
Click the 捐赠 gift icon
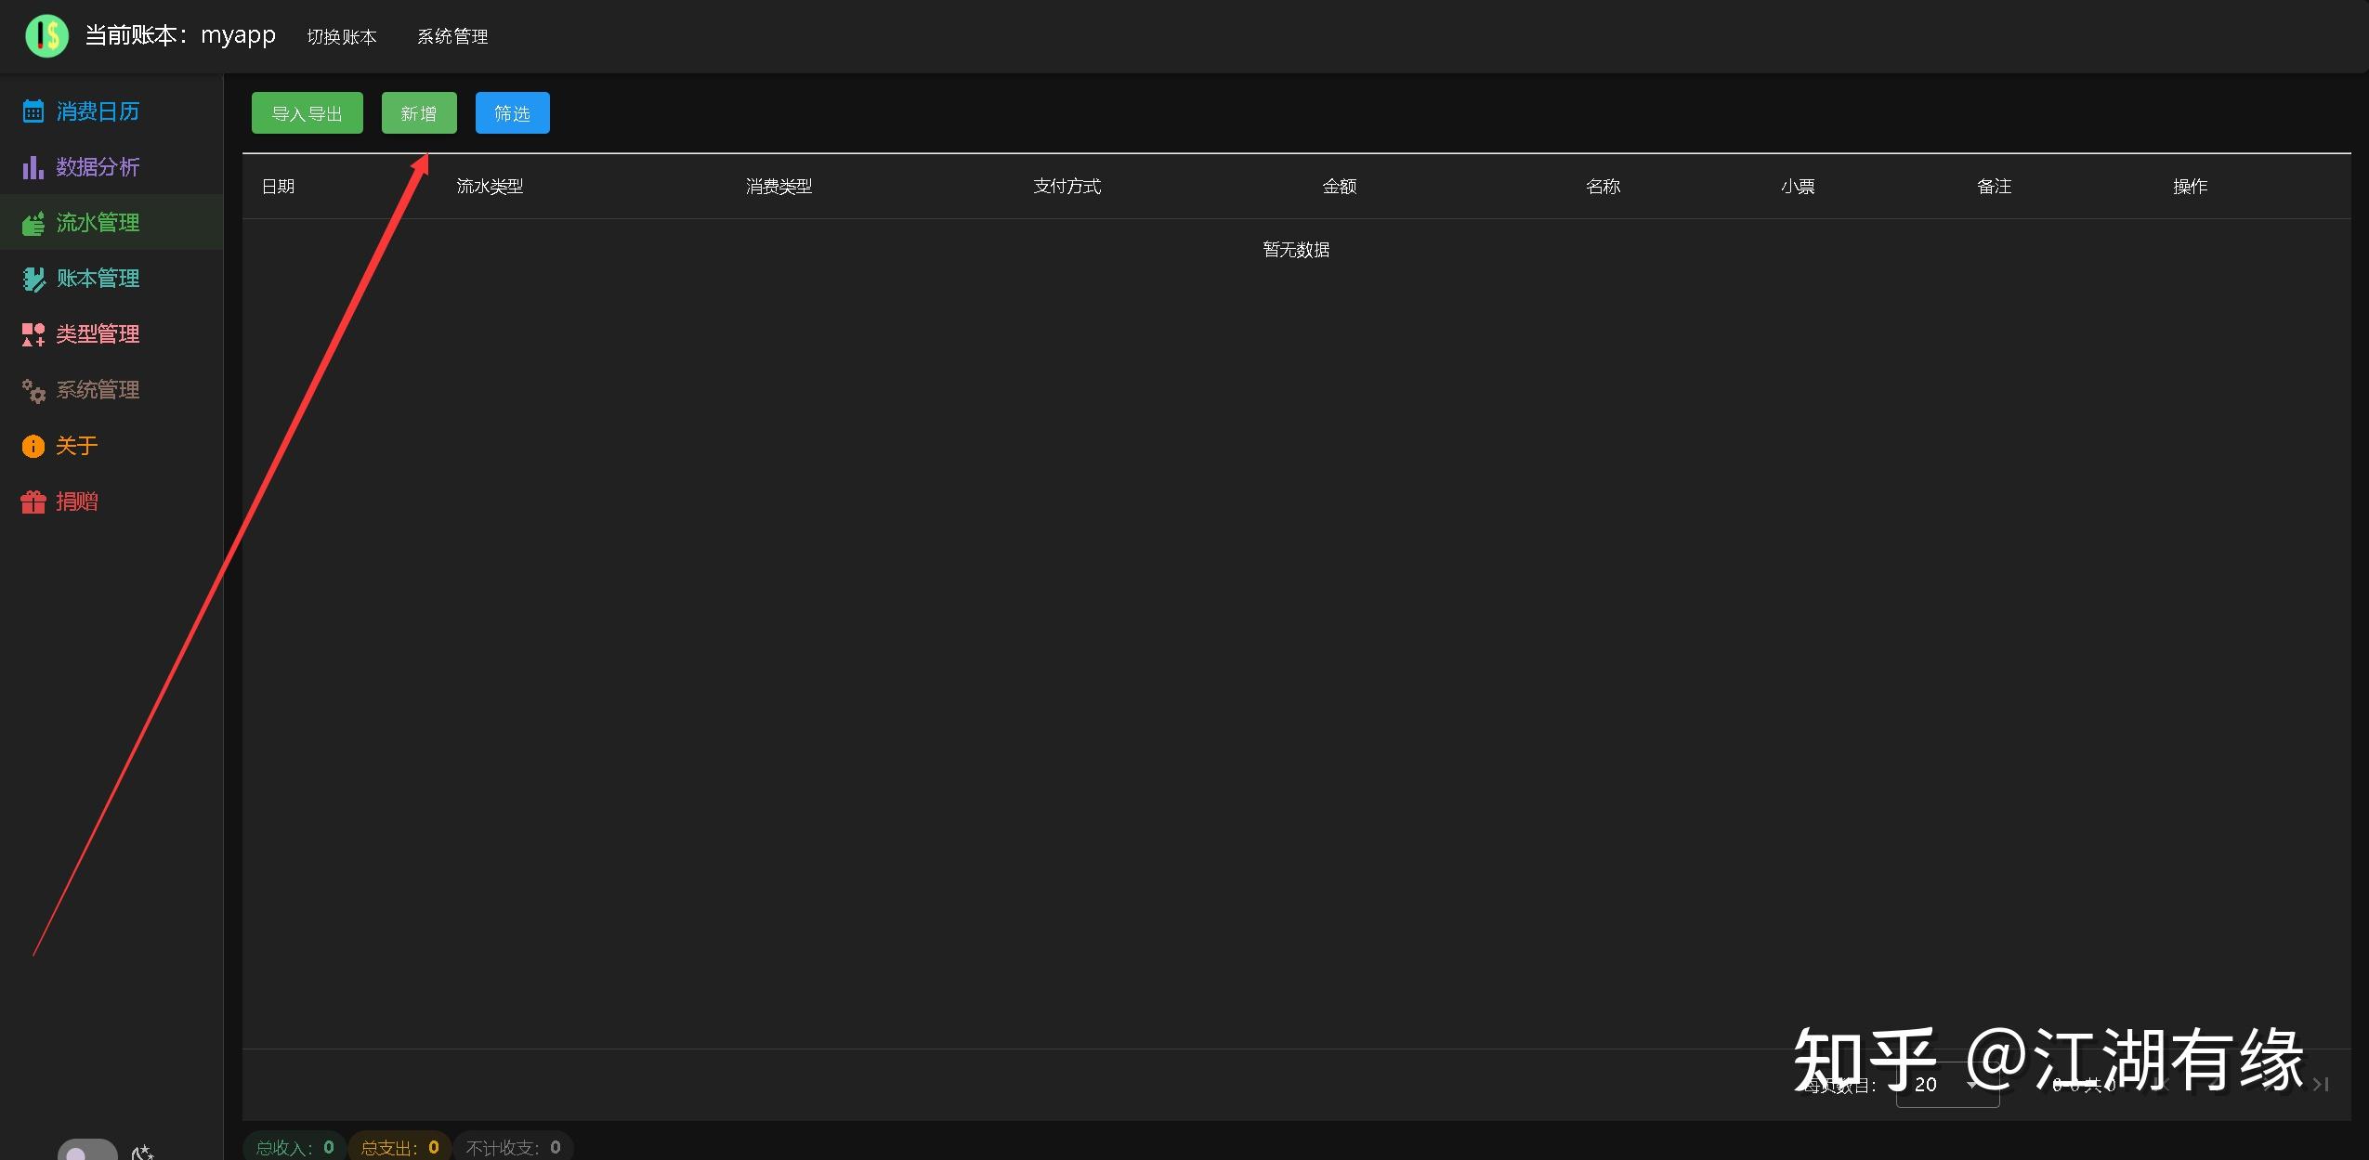tap(33, 502)
